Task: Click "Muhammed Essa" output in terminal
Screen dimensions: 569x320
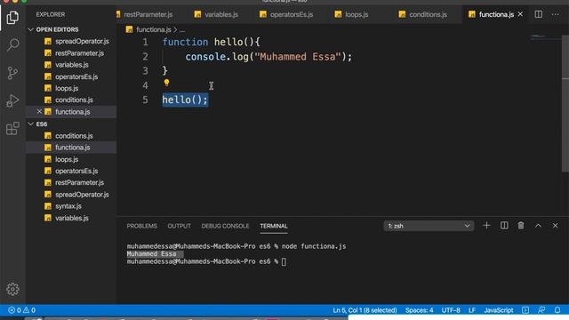Action: click(151, 254)
